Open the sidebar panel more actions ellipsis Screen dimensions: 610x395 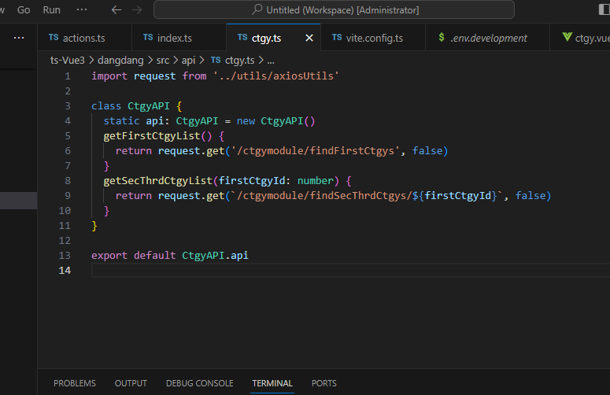click(x=19, y=38)
